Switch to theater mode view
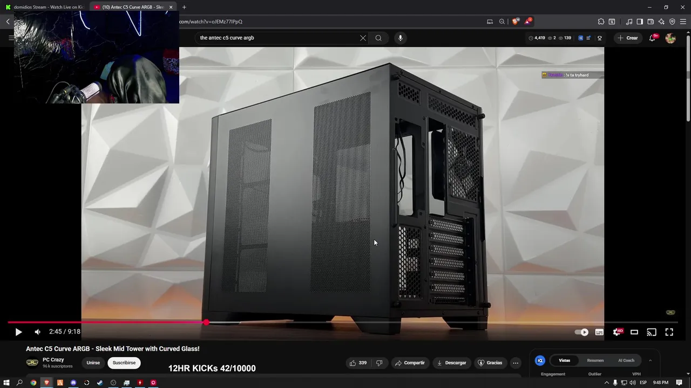Image resolution: width=691 pixels, height=388 pixels. click(634, 332)
